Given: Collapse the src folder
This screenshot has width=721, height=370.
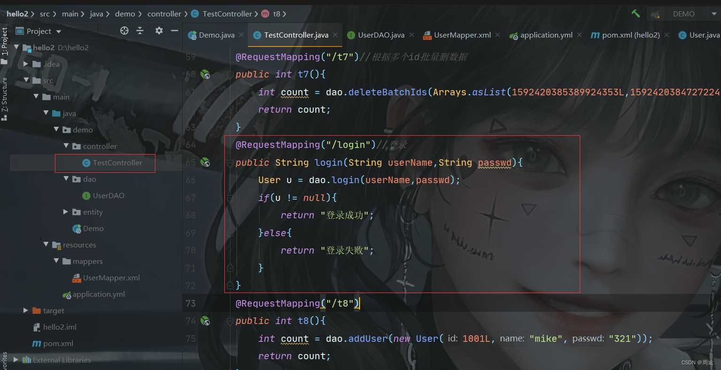Looking at the screenshot, I should point(26,80).
